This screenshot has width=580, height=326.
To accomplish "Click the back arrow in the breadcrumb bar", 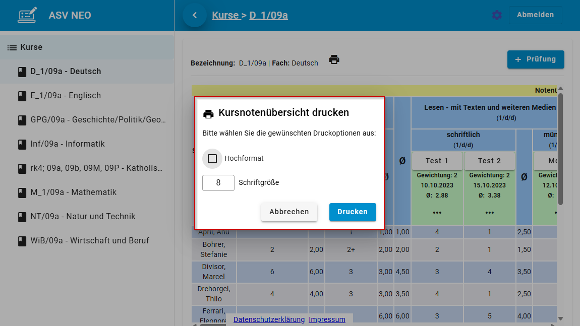I will [x=195, y=15].
